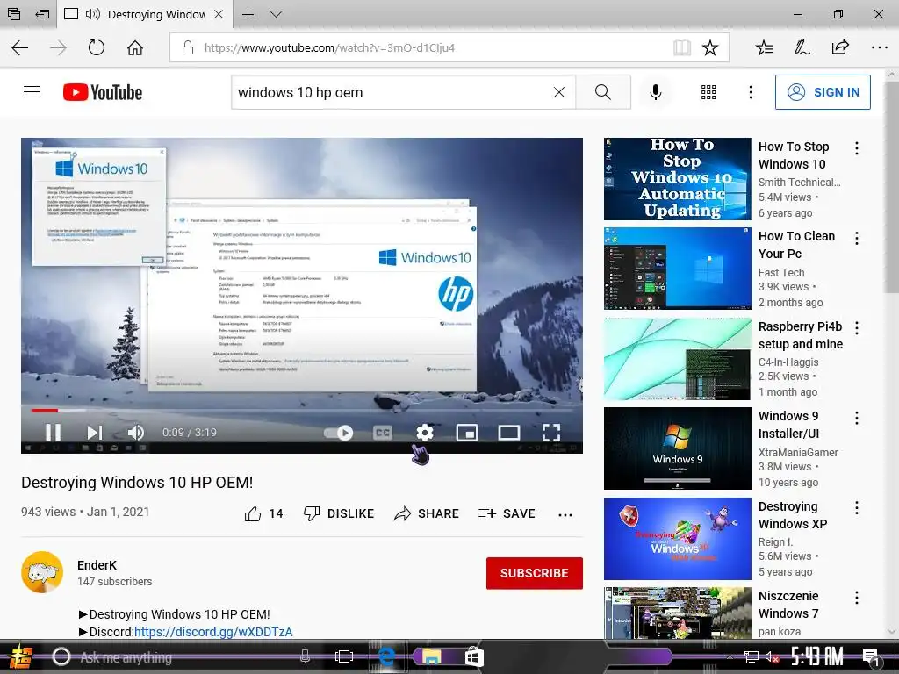Open options for How To Clean Your Pc
899x674 pixels.
tap(857, 239)
